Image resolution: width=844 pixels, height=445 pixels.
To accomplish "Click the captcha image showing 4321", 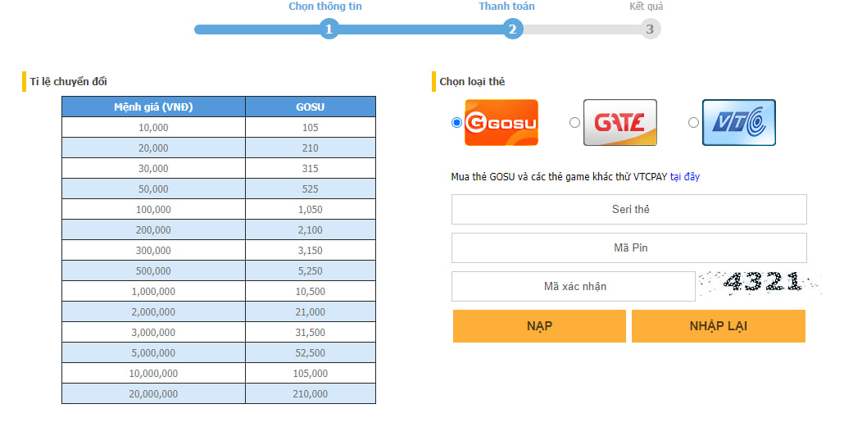I will pyautogui.click(x=760, y=282).
